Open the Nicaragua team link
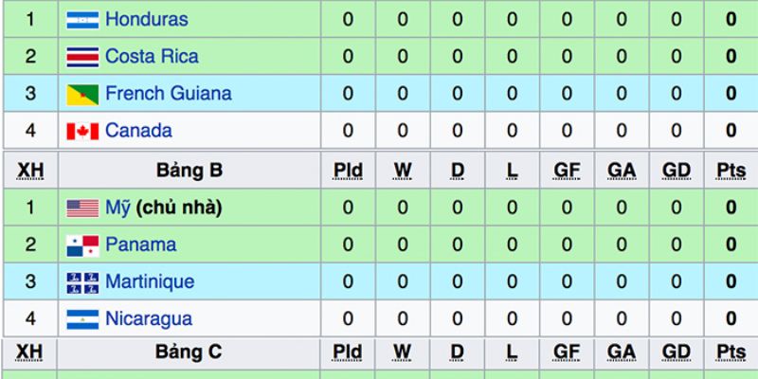This screenshot has height=379, width=758. [x=149, y=319]
